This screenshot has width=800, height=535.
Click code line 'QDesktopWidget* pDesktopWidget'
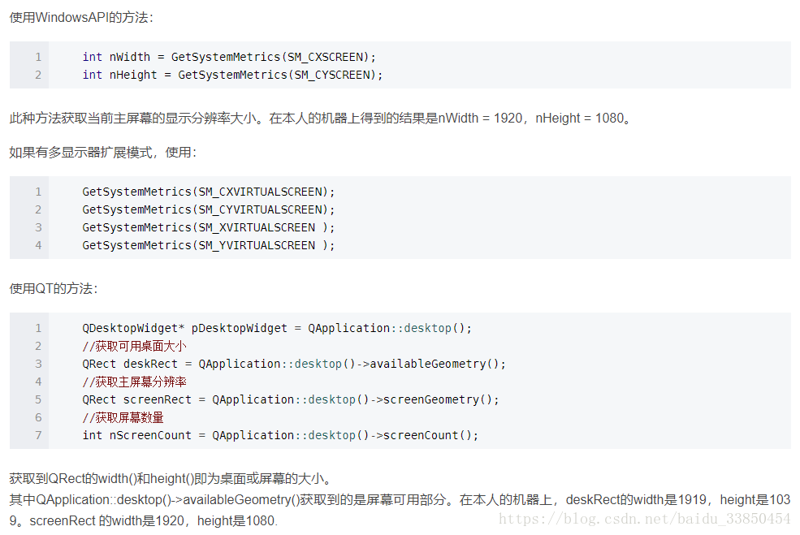point(277,328)
